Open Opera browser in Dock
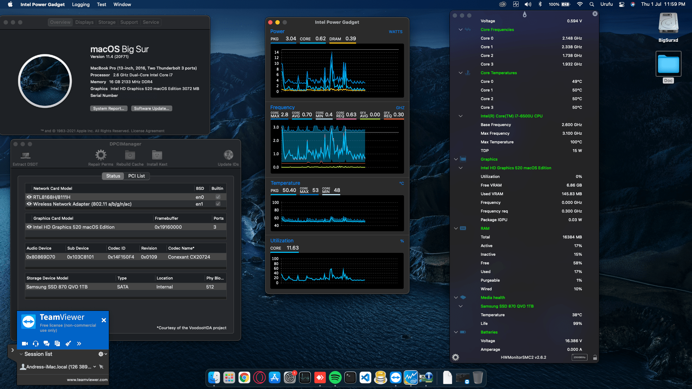The width and height of the screenshot is (692, 389). [x=259, y=377]
